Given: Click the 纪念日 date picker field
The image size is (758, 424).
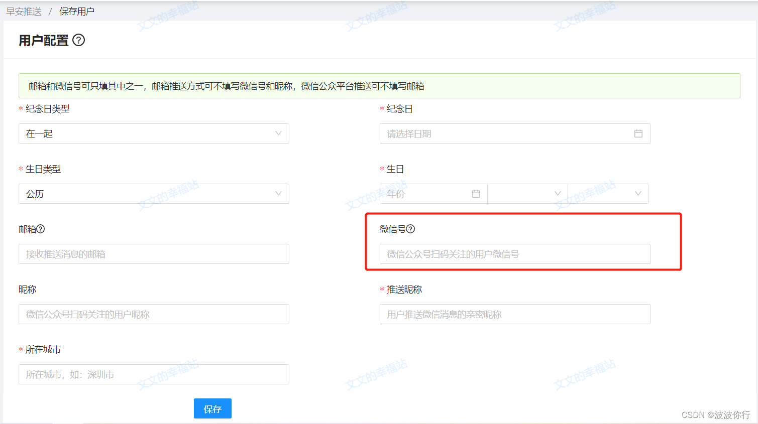Looking at the screenshot, I should [x=515, y=133].
